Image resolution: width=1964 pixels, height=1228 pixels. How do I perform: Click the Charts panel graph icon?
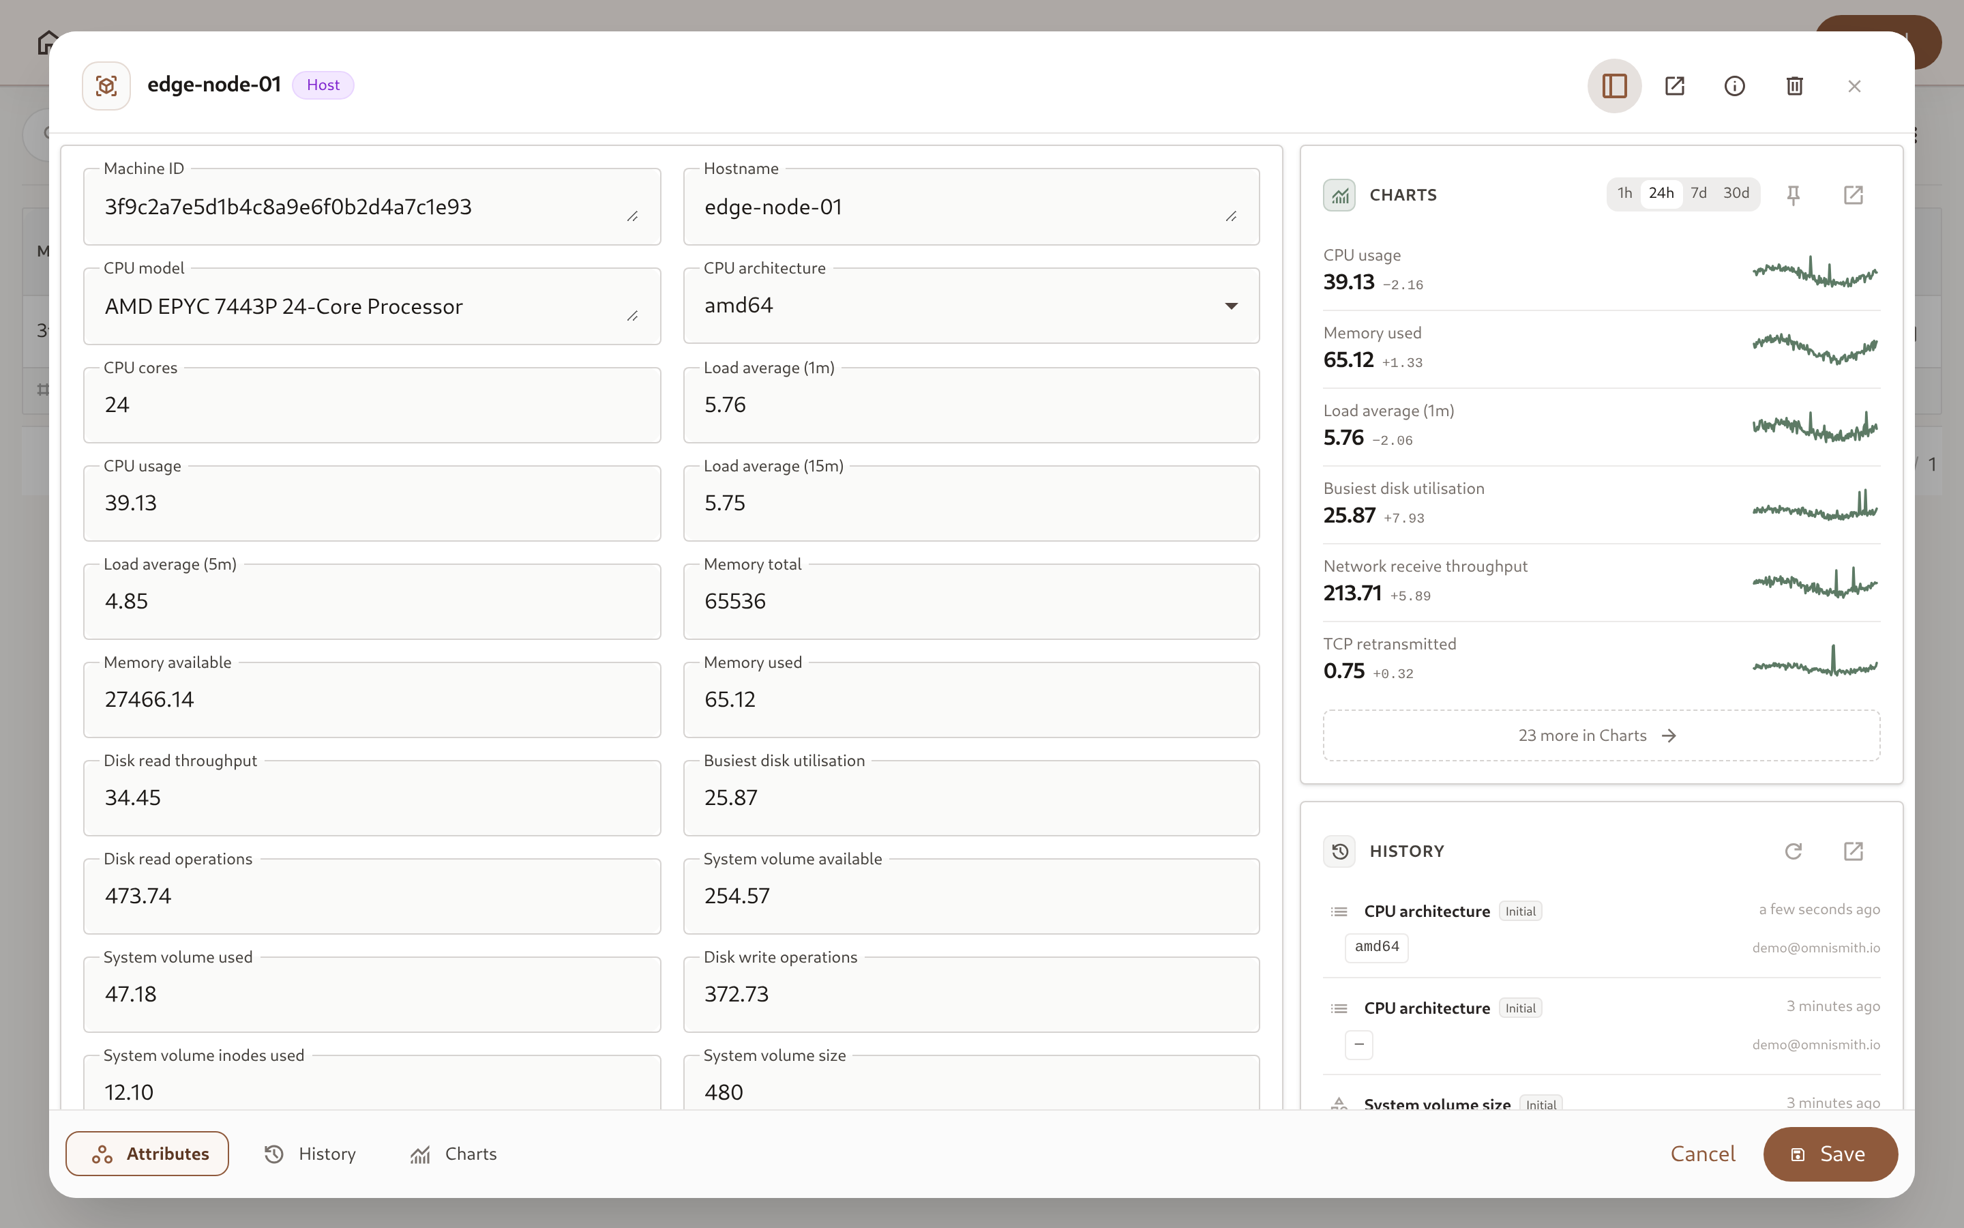coord(1339,195)
